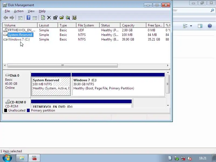Open the File menu
The width and height of the screenshot is (216, 162).
click(7, 11)
